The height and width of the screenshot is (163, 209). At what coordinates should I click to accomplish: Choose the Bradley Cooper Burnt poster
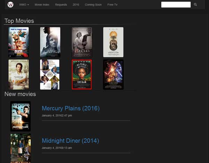(18, 75)
